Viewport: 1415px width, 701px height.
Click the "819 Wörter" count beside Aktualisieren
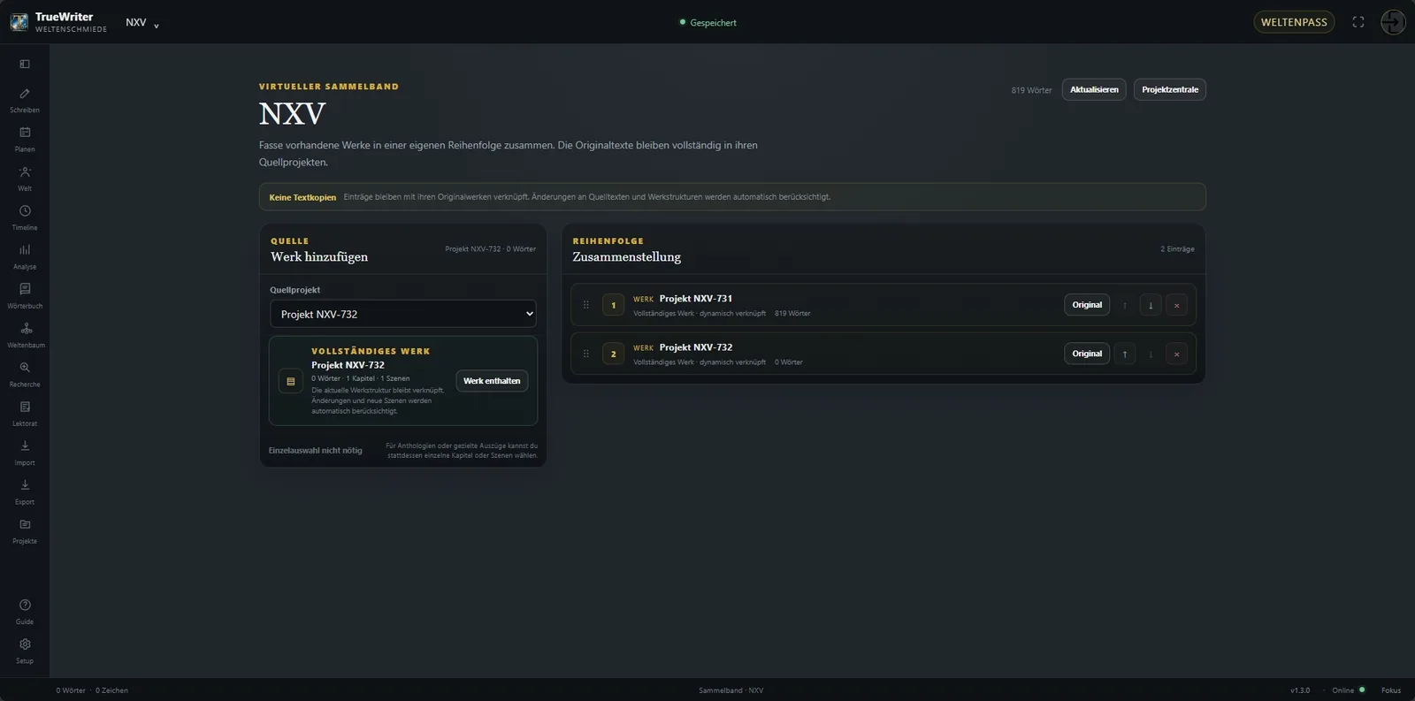1032,90
